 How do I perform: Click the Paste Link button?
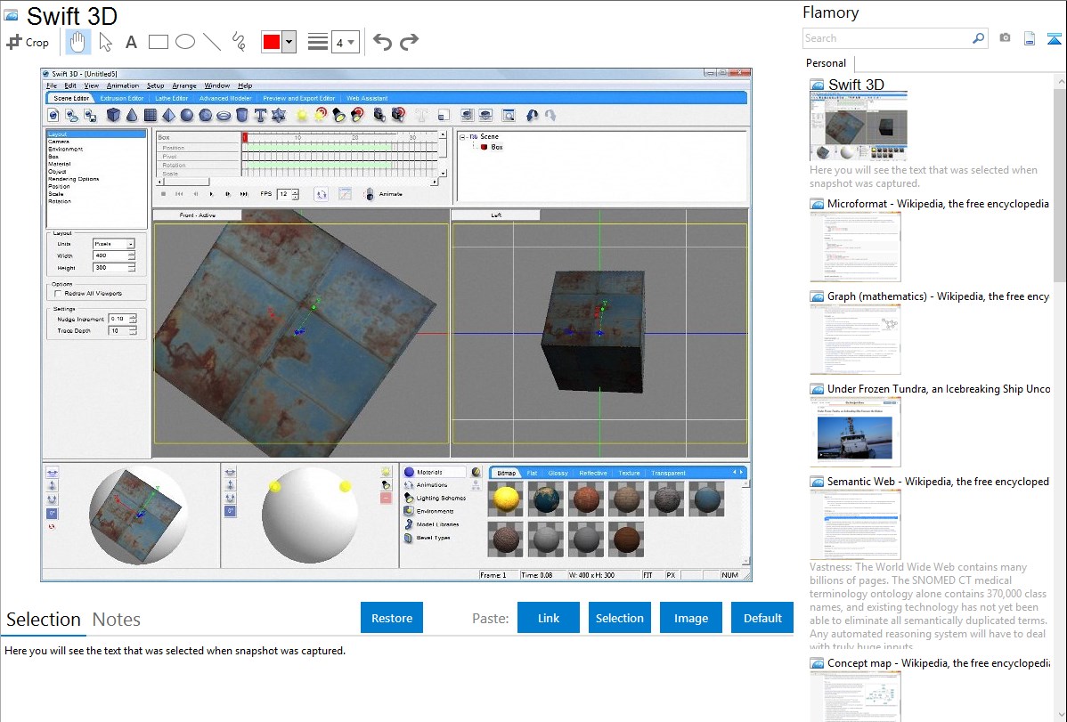coord(549,618)
